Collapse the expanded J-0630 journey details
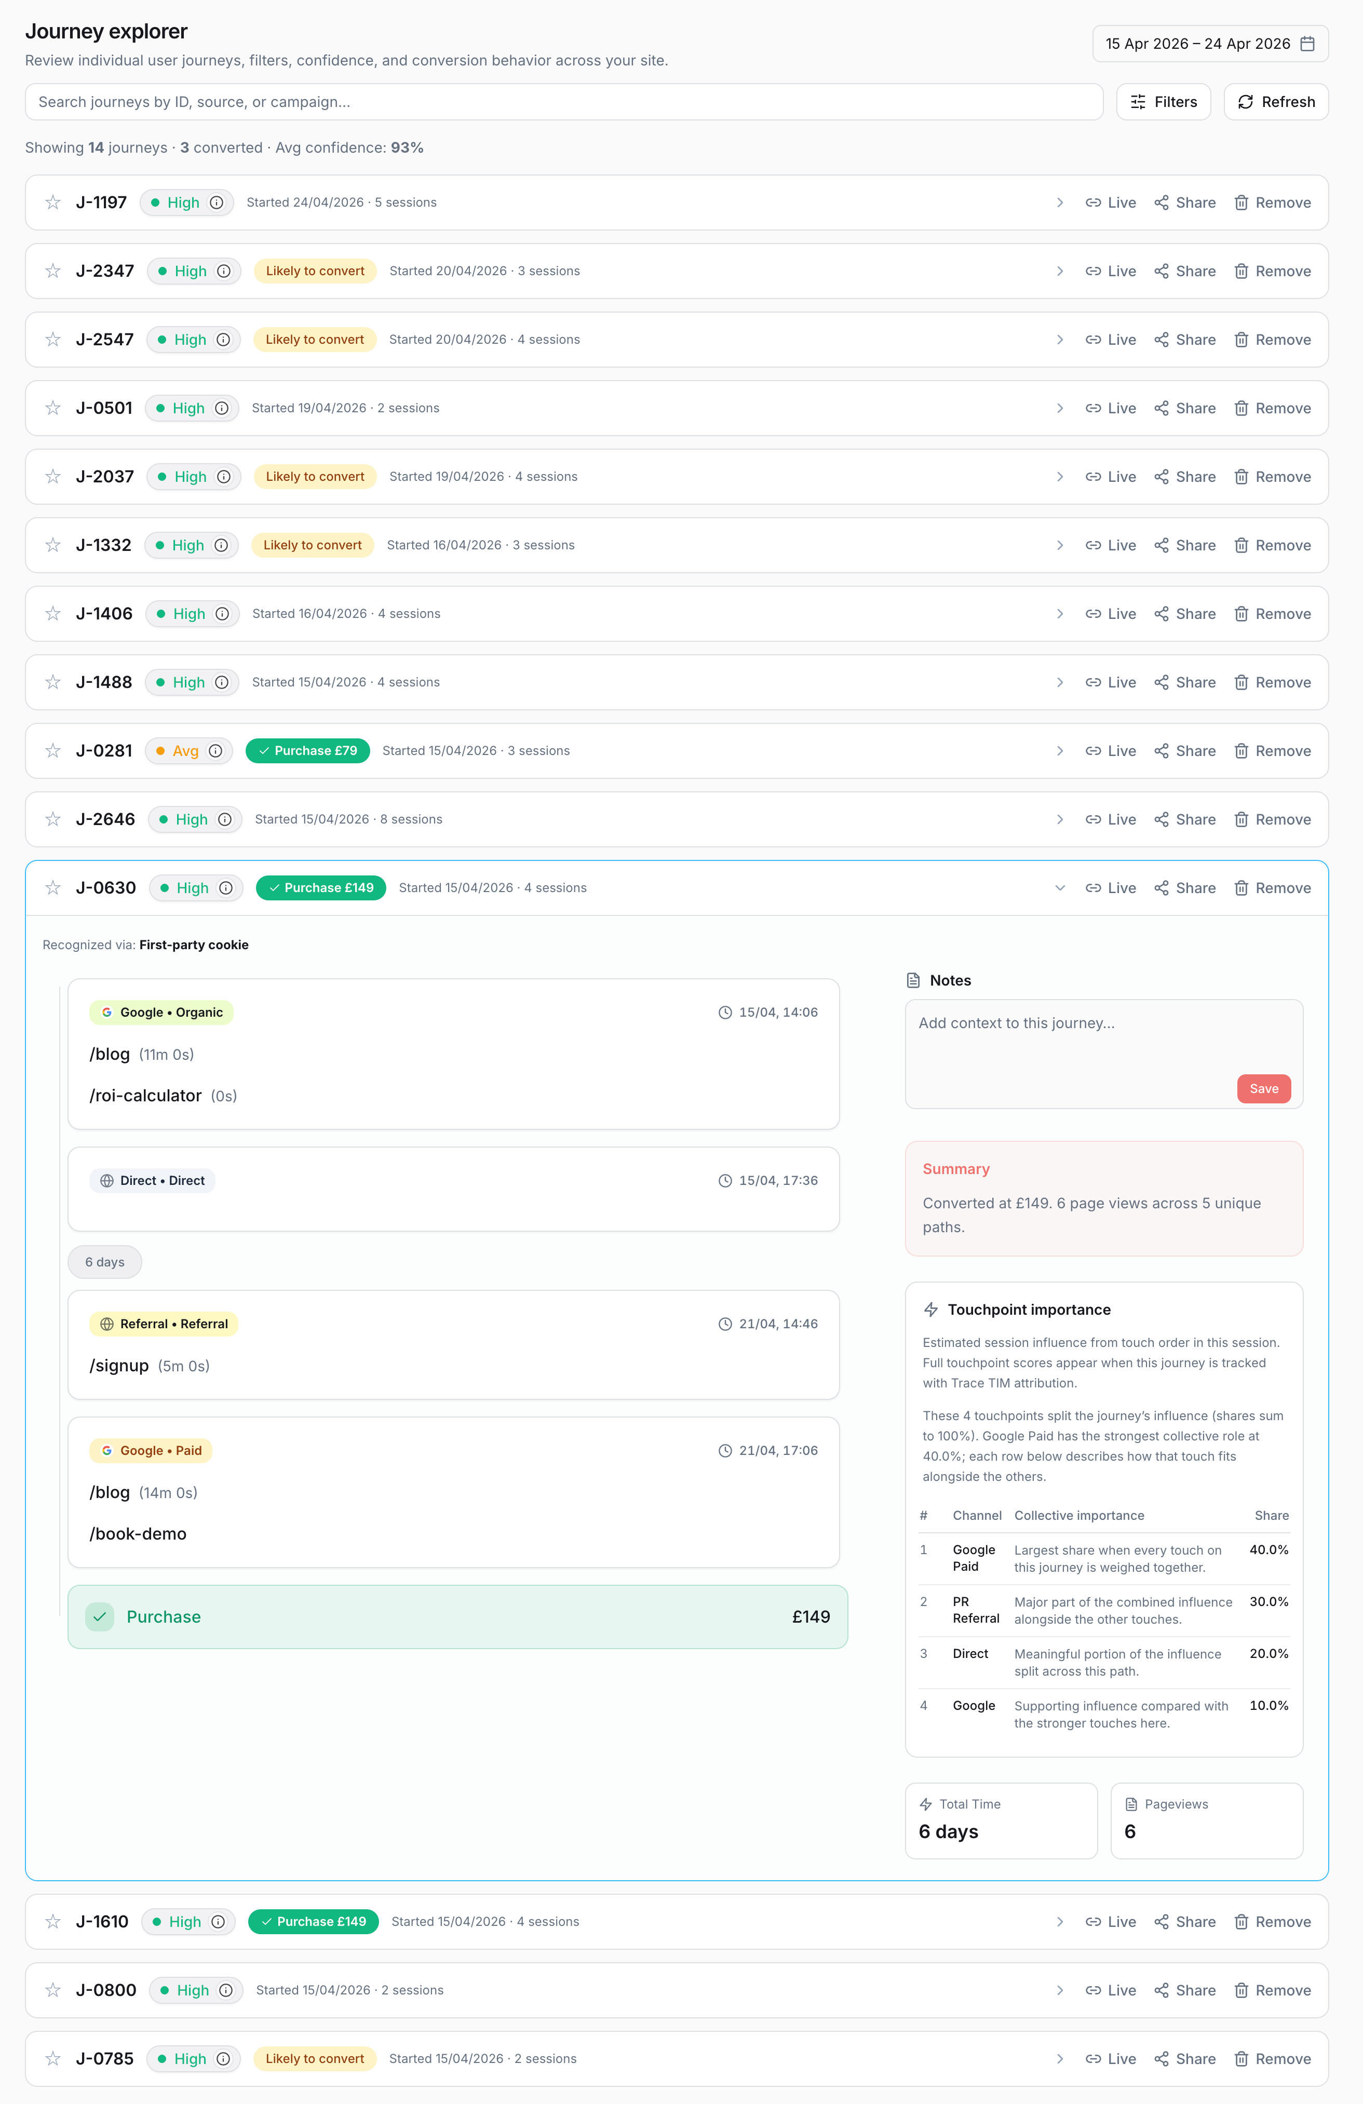The height and width of the screenshot is (2104, 1363). (x=1060, y=887)
